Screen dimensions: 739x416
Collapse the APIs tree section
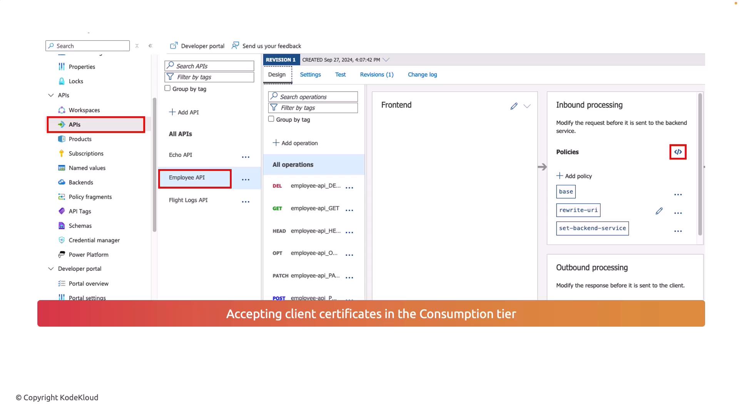pyautogui.click(x=51, y=95)
